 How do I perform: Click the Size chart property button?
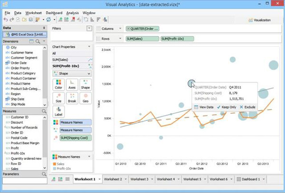click(x=58, y=98)
